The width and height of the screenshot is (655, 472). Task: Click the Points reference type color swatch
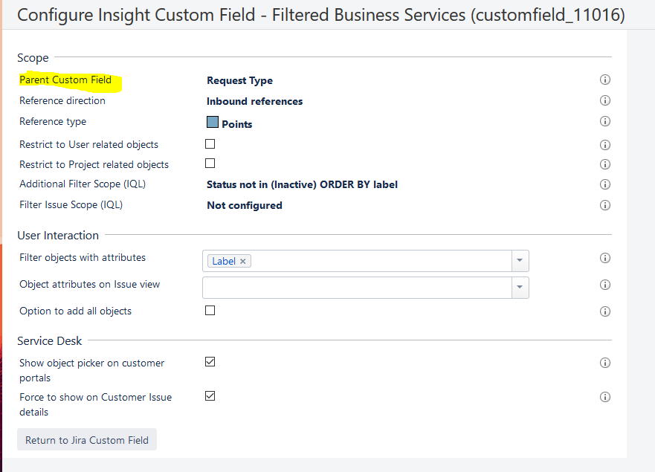coord(213,123)
